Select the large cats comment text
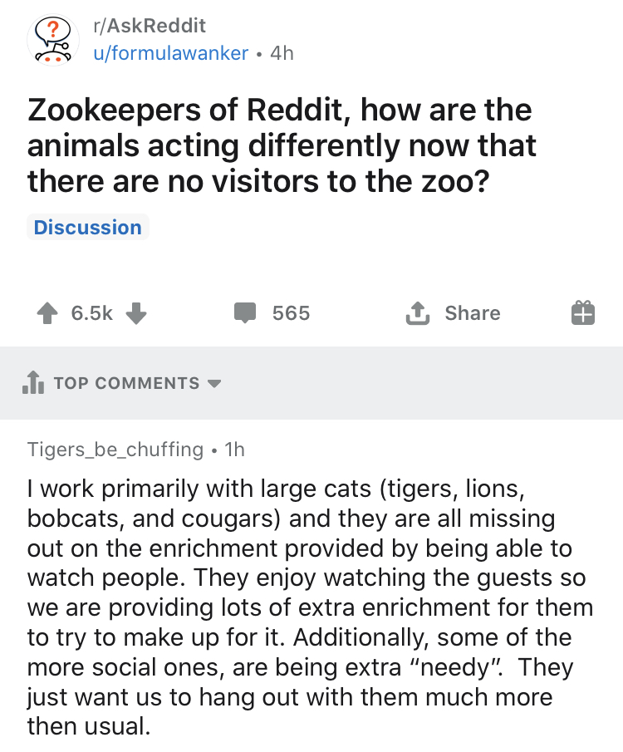The image size is (623, 752). coord(310,607)
